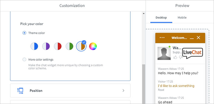Click the 'Visitor 17:25' label
214x104 pixels.
pos(165,82)
